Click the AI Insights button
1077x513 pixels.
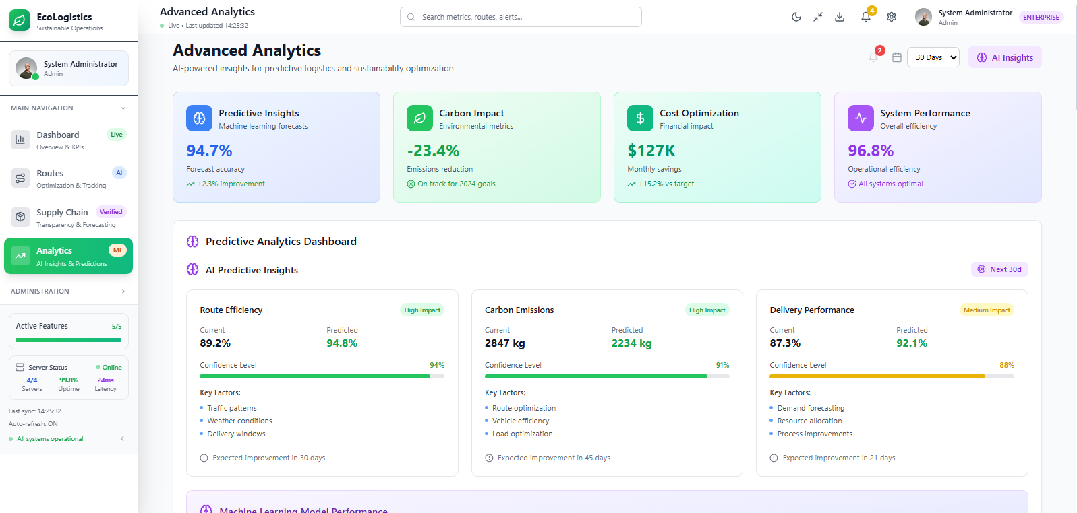click(1005, 57)
